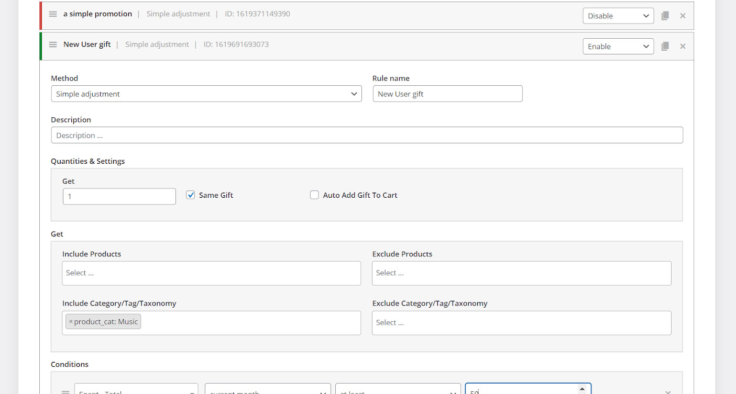Increase condition value with up arrow
This screenshot has height=394, width=736.
point(582,388)
